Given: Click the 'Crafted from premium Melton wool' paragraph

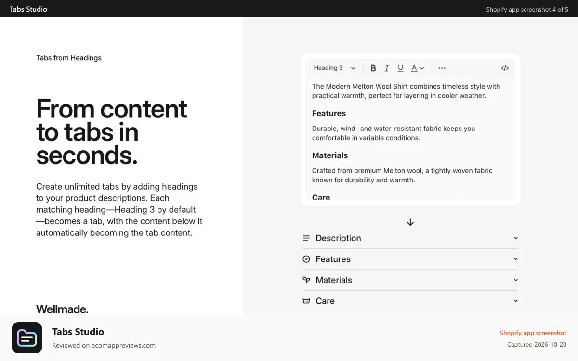Looking at the screenshot, I should pyautogui.click(x=402, y=175).
